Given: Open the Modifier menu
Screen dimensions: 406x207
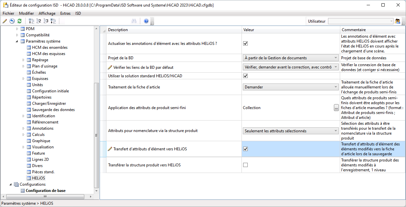Looking at the screenshot, I should (x=27, y=13).
